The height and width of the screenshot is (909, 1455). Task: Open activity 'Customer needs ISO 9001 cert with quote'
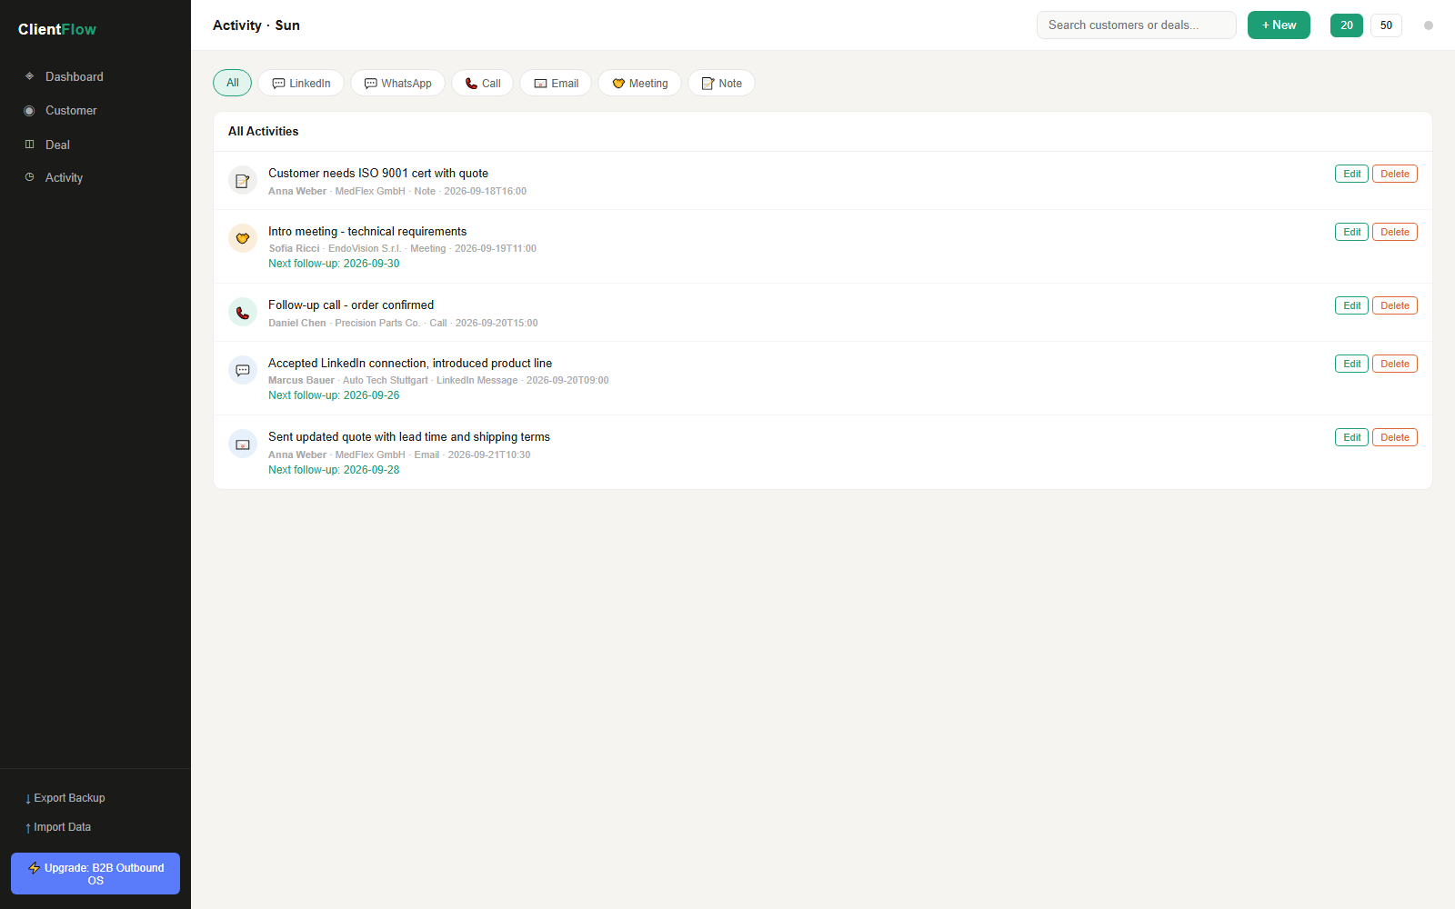click(x=378, y=174)
